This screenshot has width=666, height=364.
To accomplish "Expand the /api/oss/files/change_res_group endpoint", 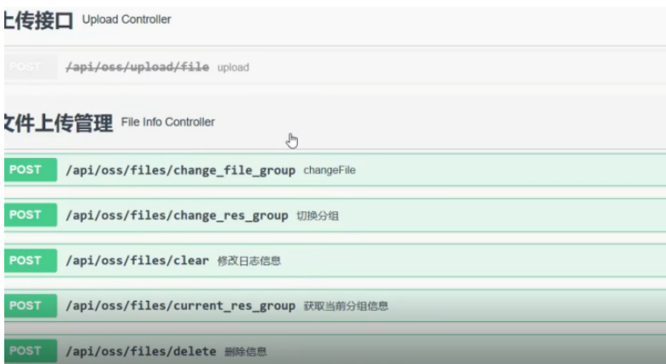I will pos(176,215).
